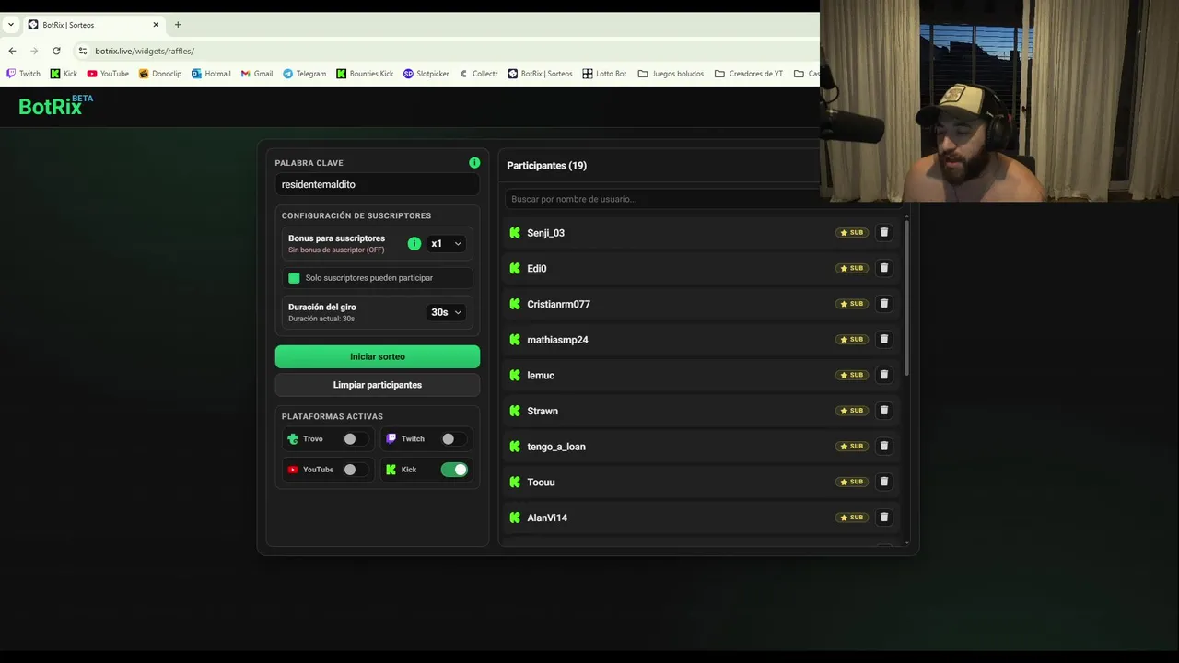Delete mathiasmp24 from participants list
Image resolution: width=1179 pixels, height=663 pixels.
coord(883,339)
